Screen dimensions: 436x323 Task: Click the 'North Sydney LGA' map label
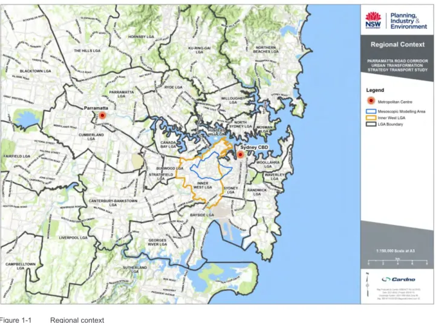(240, 124)
